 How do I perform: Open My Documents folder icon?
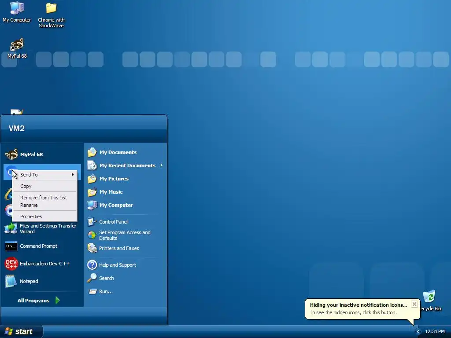click(92, 152)
